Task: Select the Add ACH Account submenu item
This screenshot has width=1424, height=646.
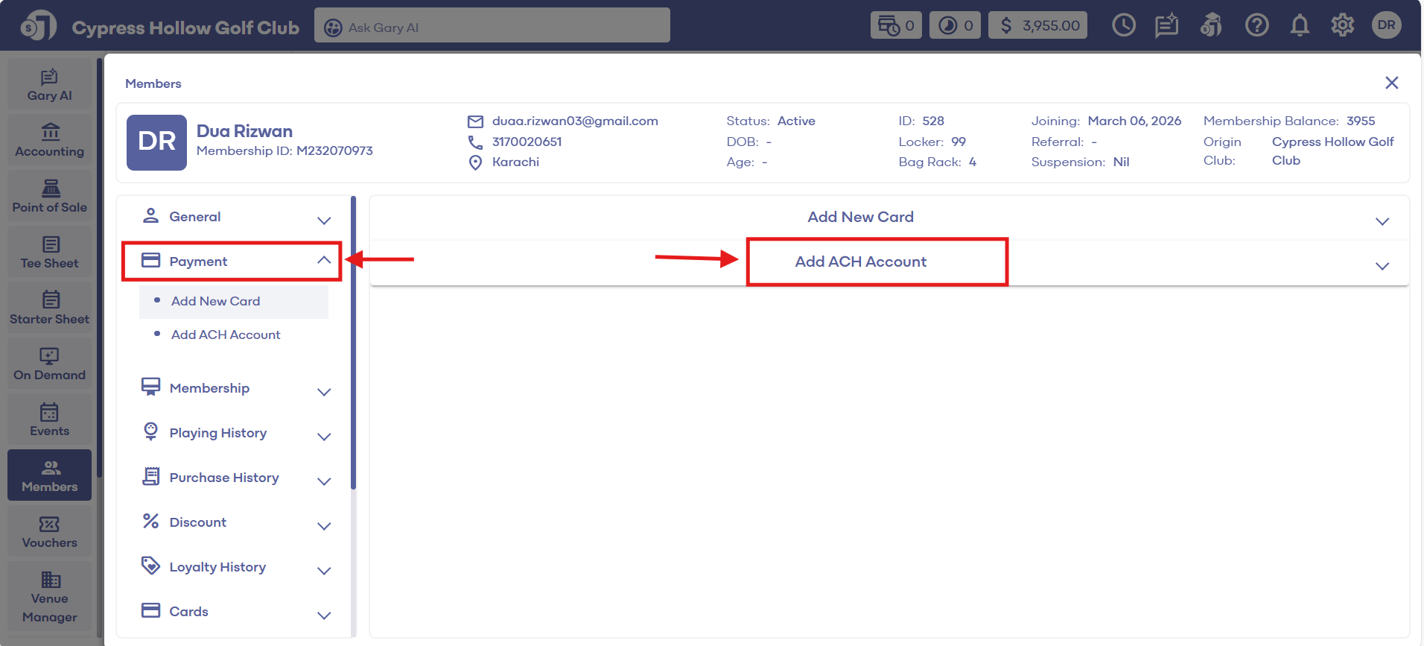Action: 226,335
